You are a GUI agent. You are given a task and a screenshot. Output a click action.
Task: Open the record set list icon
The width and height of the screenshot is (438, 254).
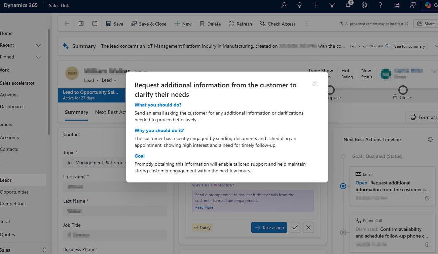(81, 24)
